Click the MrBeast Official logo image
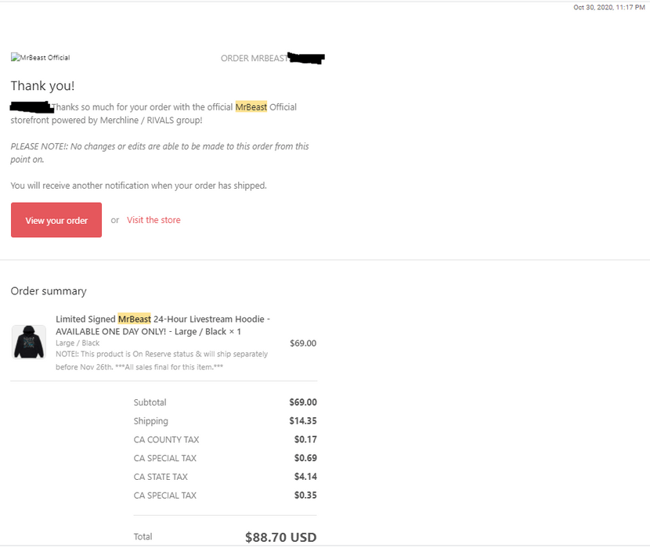 pos(41,58)
